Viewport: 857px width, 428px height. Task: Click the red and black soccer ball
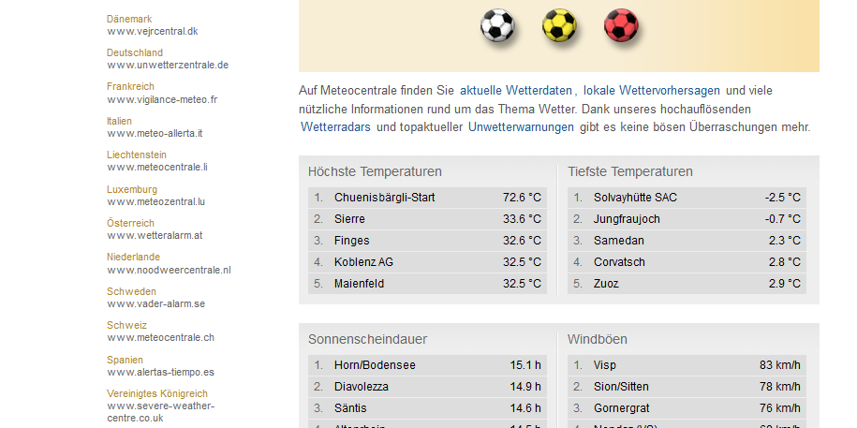(621, 26)
